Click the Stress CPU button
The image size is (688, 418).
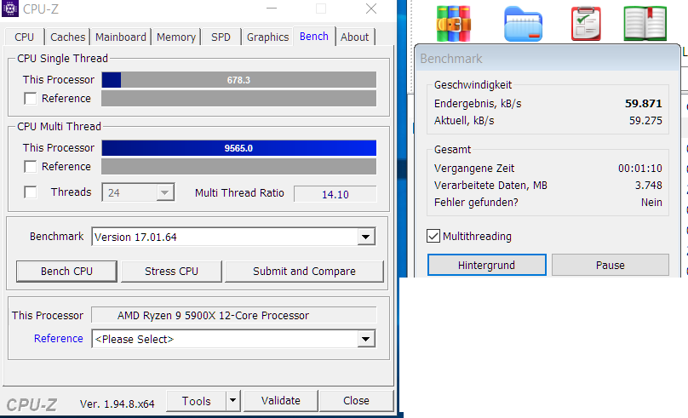coord(171,271)
